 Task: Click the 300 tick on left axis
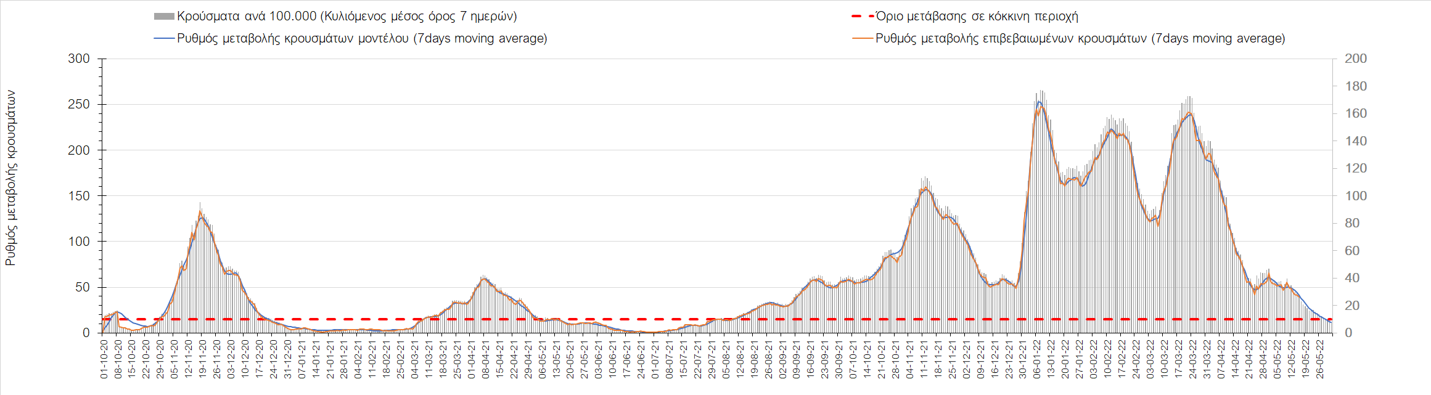[79, 59]
